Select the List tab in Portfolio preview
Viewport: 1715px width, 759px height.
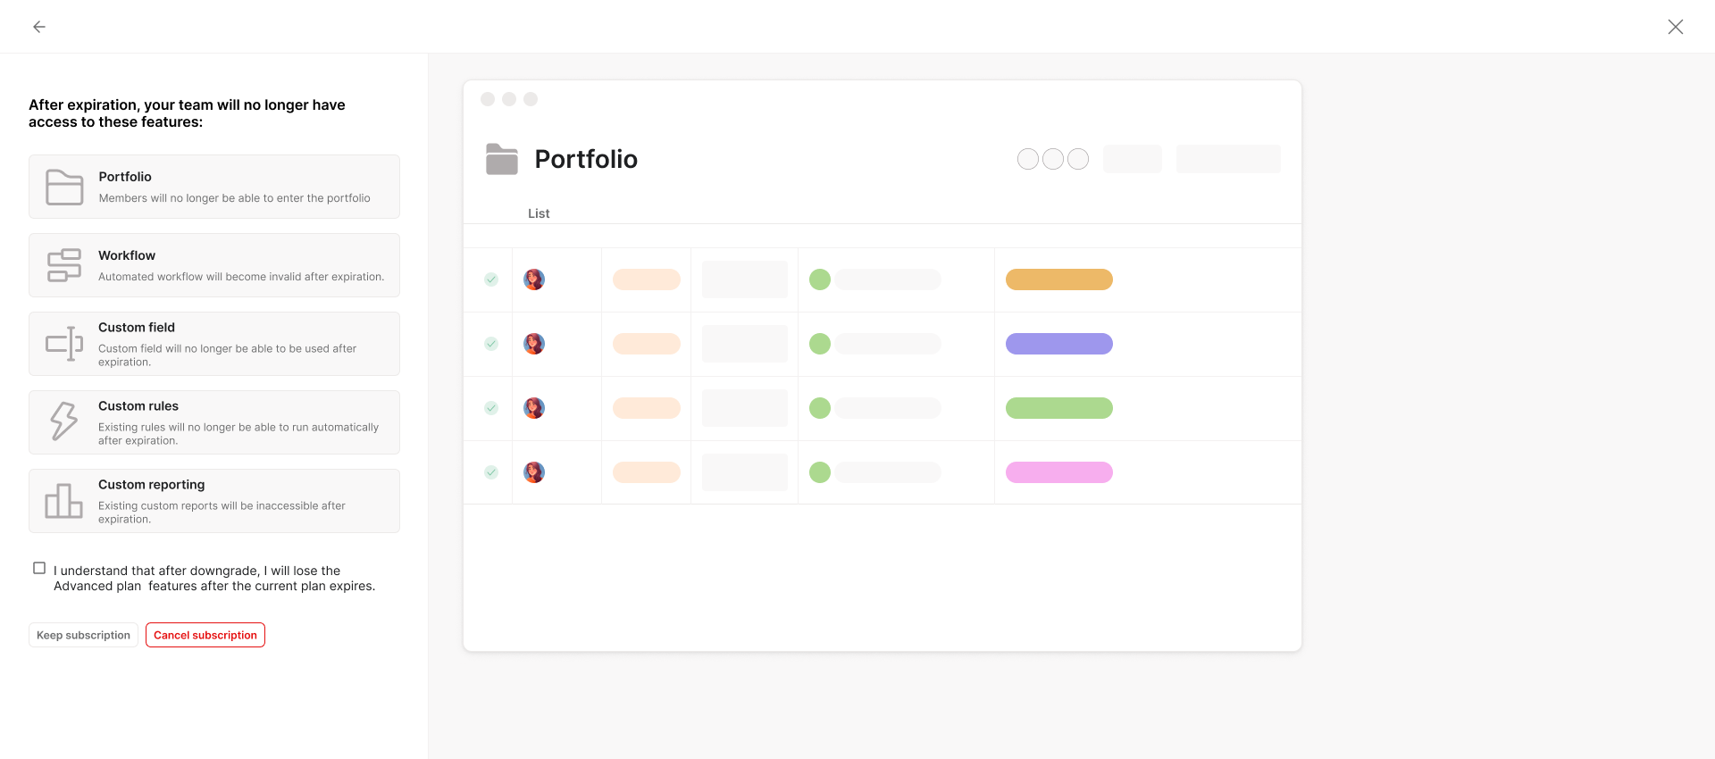(x=539, y=213)
